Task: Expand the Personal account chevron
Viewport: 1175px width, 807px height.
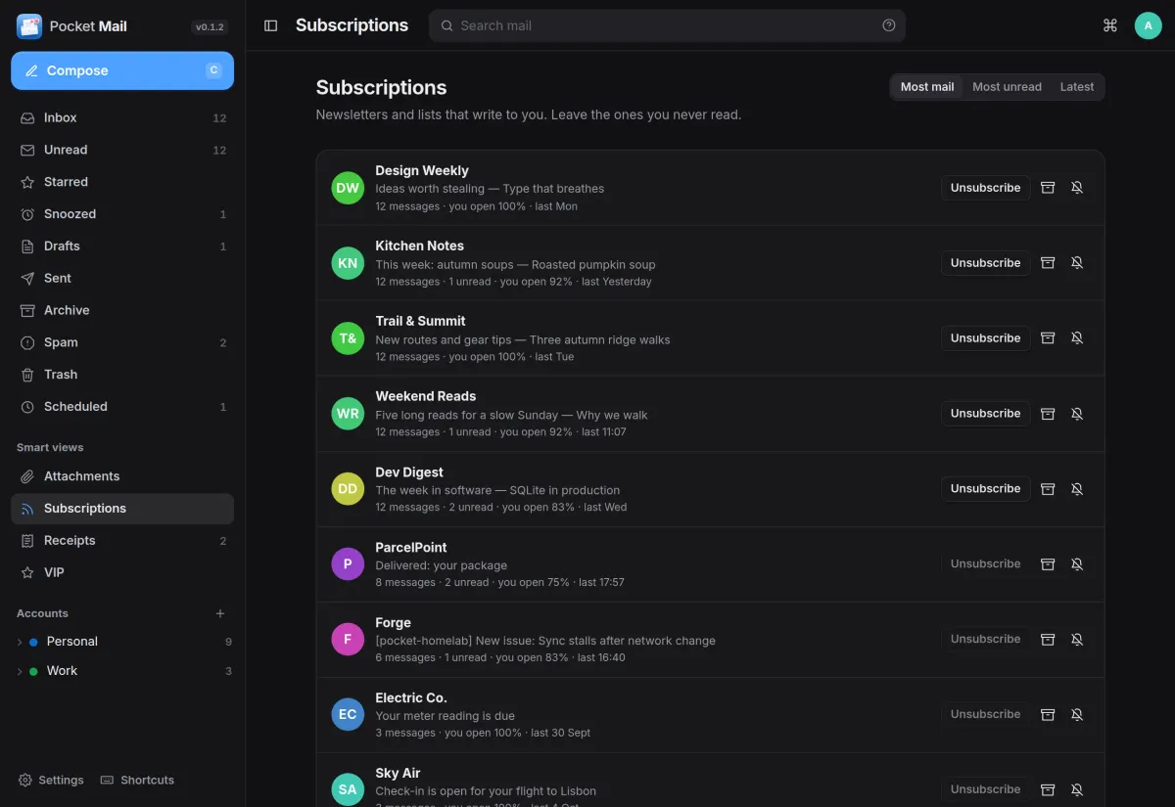Action: 20,642
